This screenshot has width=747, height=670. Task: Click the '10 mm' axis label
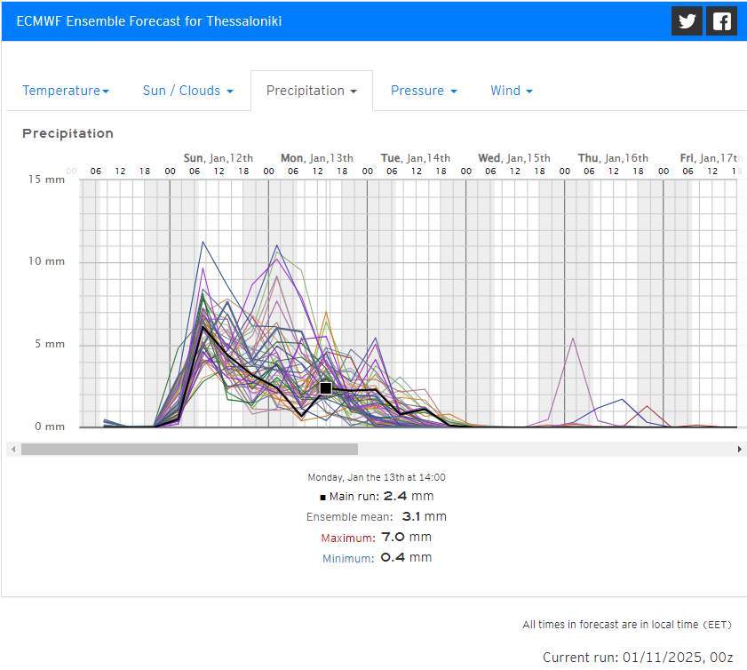[46, 261]
